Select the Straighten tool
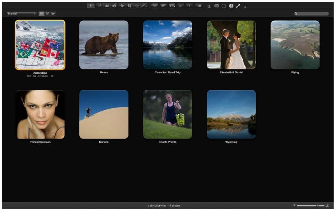Viewport: 334px width, 209px height. pyautogui.click(x=122, y=6)
